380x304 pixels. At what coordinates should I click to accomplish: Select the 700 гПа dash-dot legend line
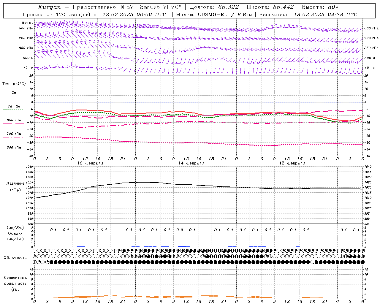click(13, 137)
